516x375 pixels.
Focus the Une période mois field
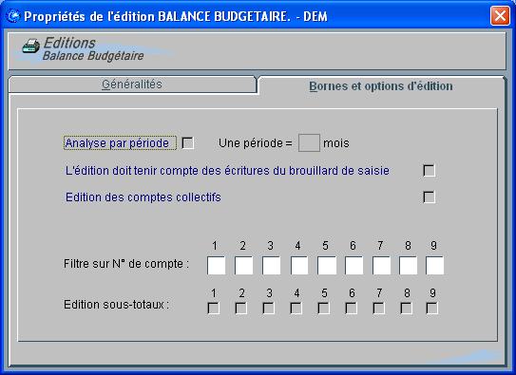309,143
